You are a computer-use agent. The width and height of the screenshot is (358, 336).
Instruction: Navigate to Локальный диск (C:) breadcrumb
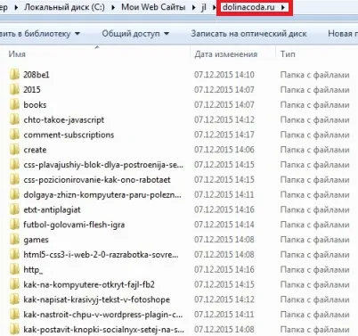64,7
